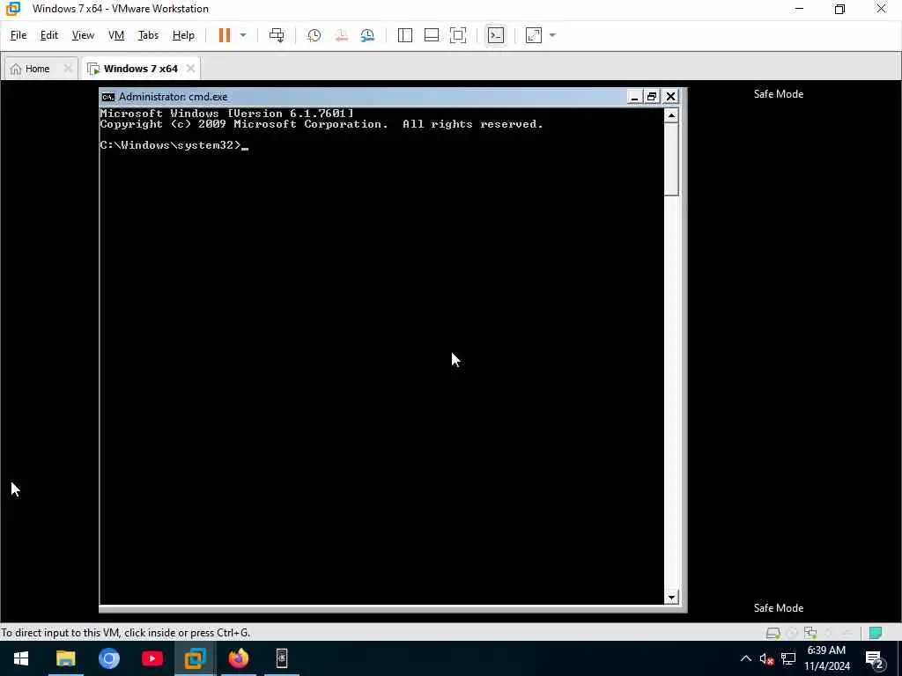Revert the virtual machine to snapshot
This screenshot has height=676, width=902.
click(341, 35)
